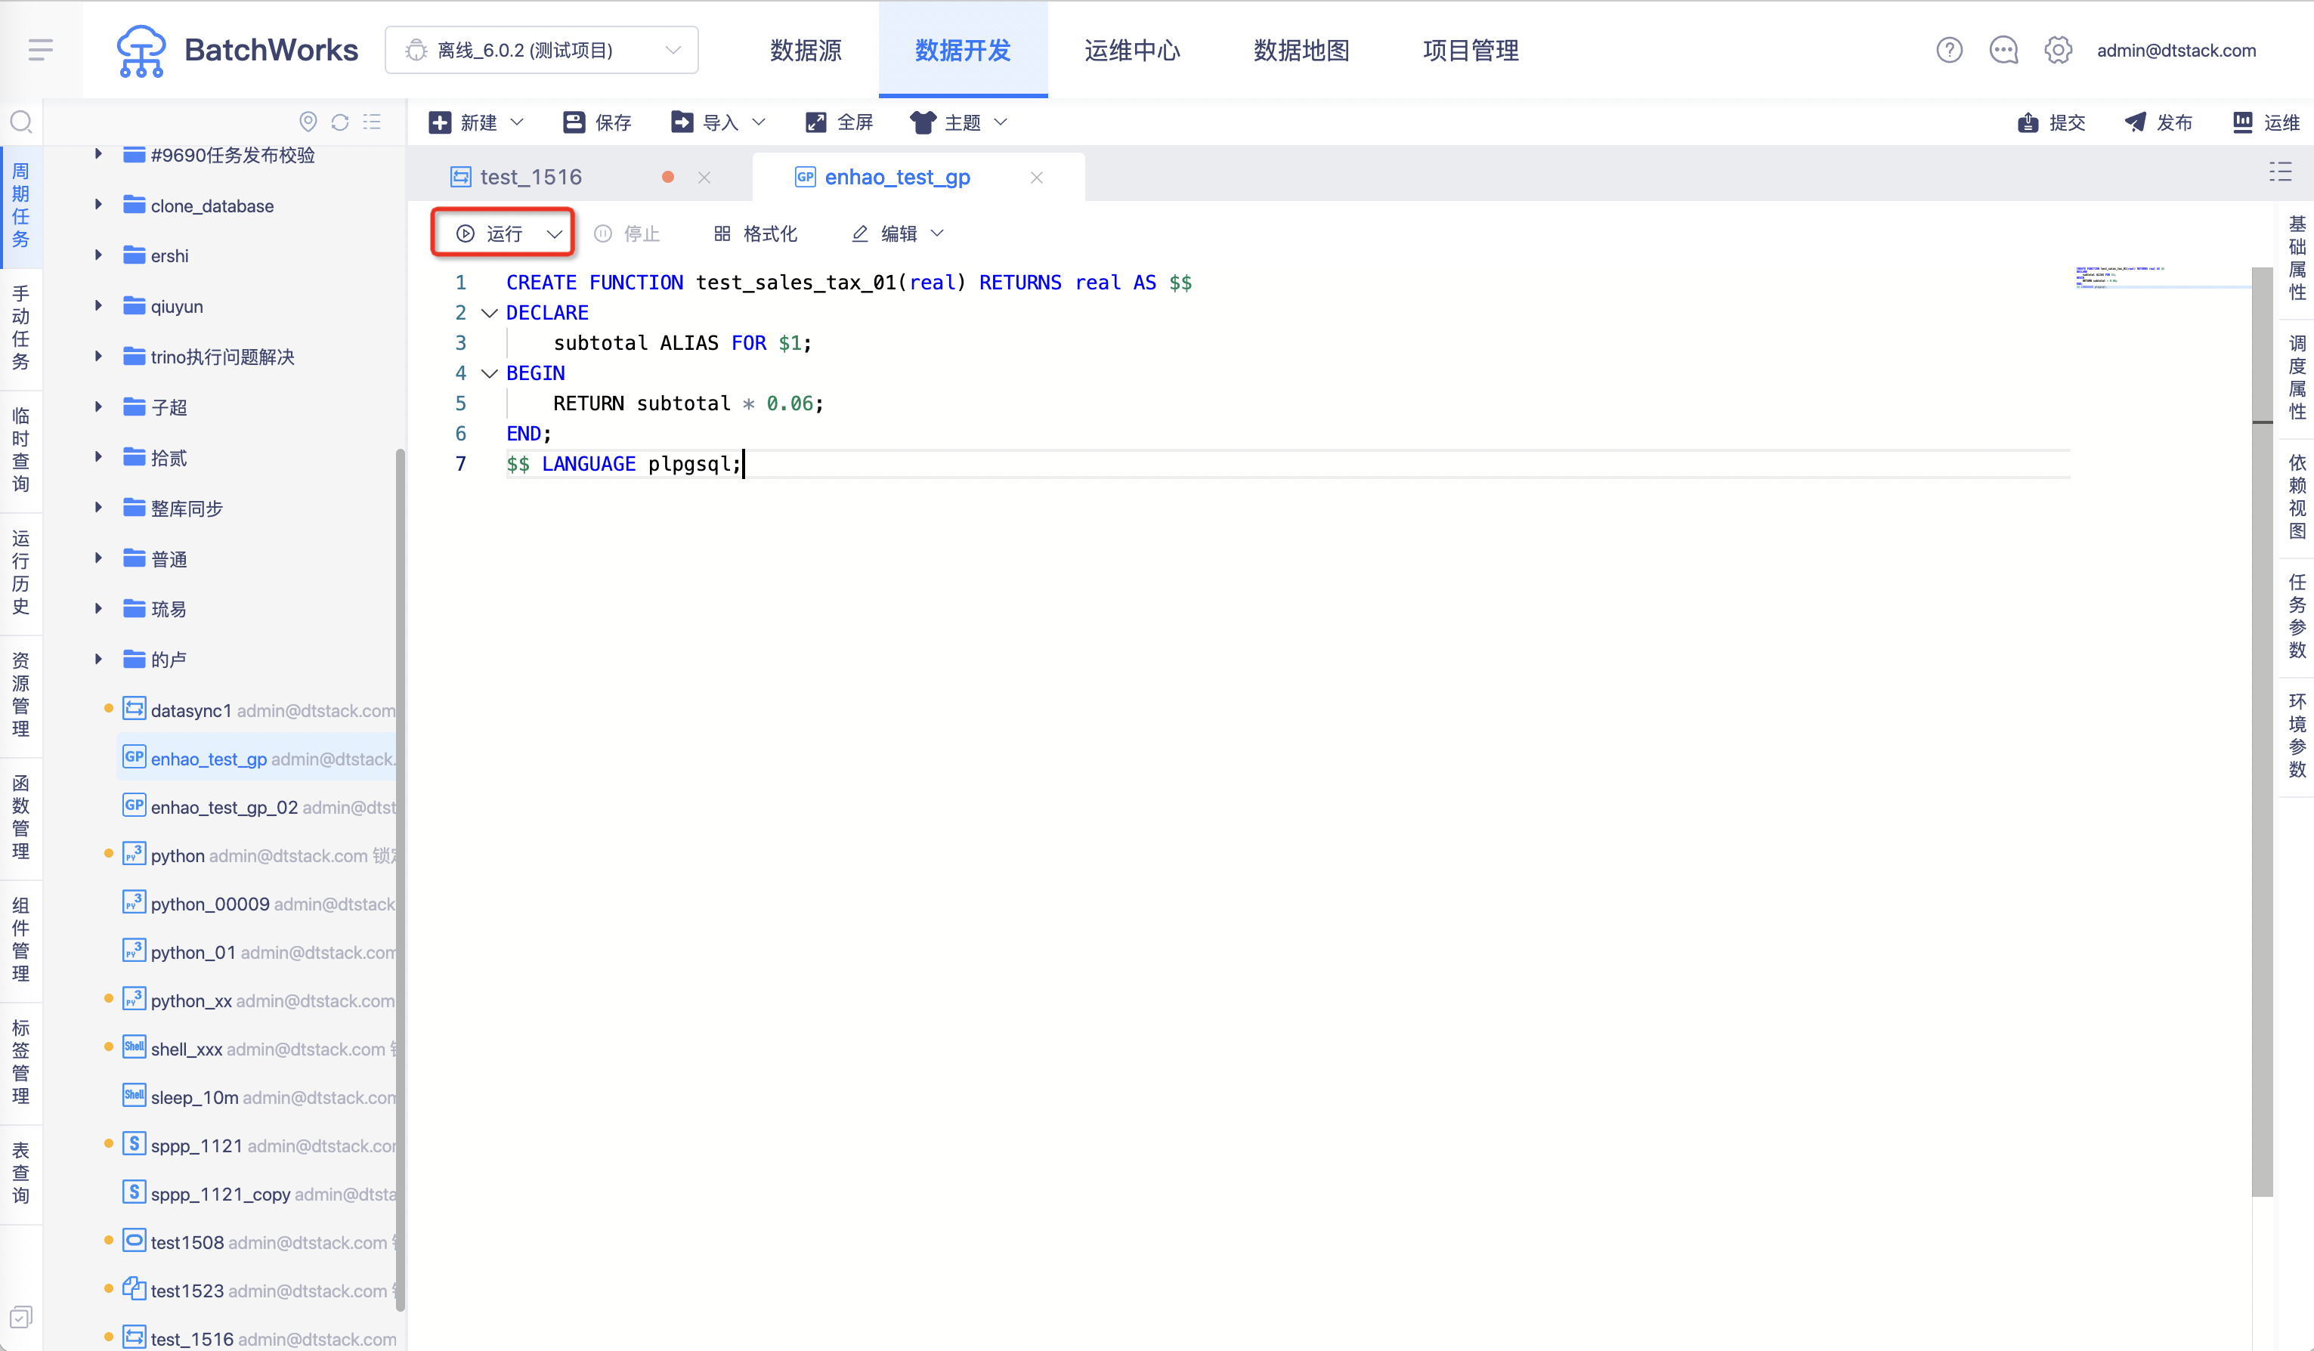Click the 发布 publish button
This screenshot has height=1351, width=2314.
2158,122
